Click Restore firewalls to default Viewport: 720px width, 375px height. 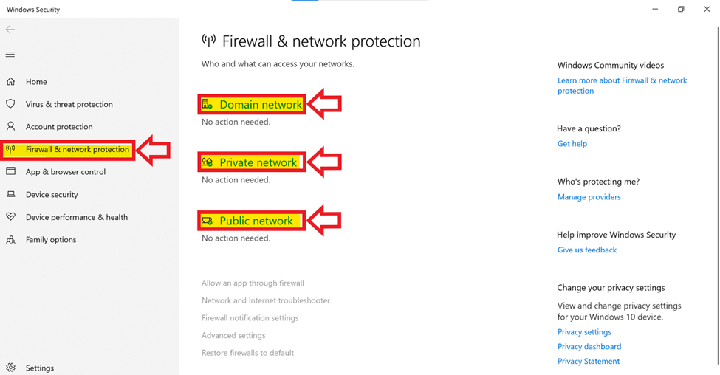[247, 353]
